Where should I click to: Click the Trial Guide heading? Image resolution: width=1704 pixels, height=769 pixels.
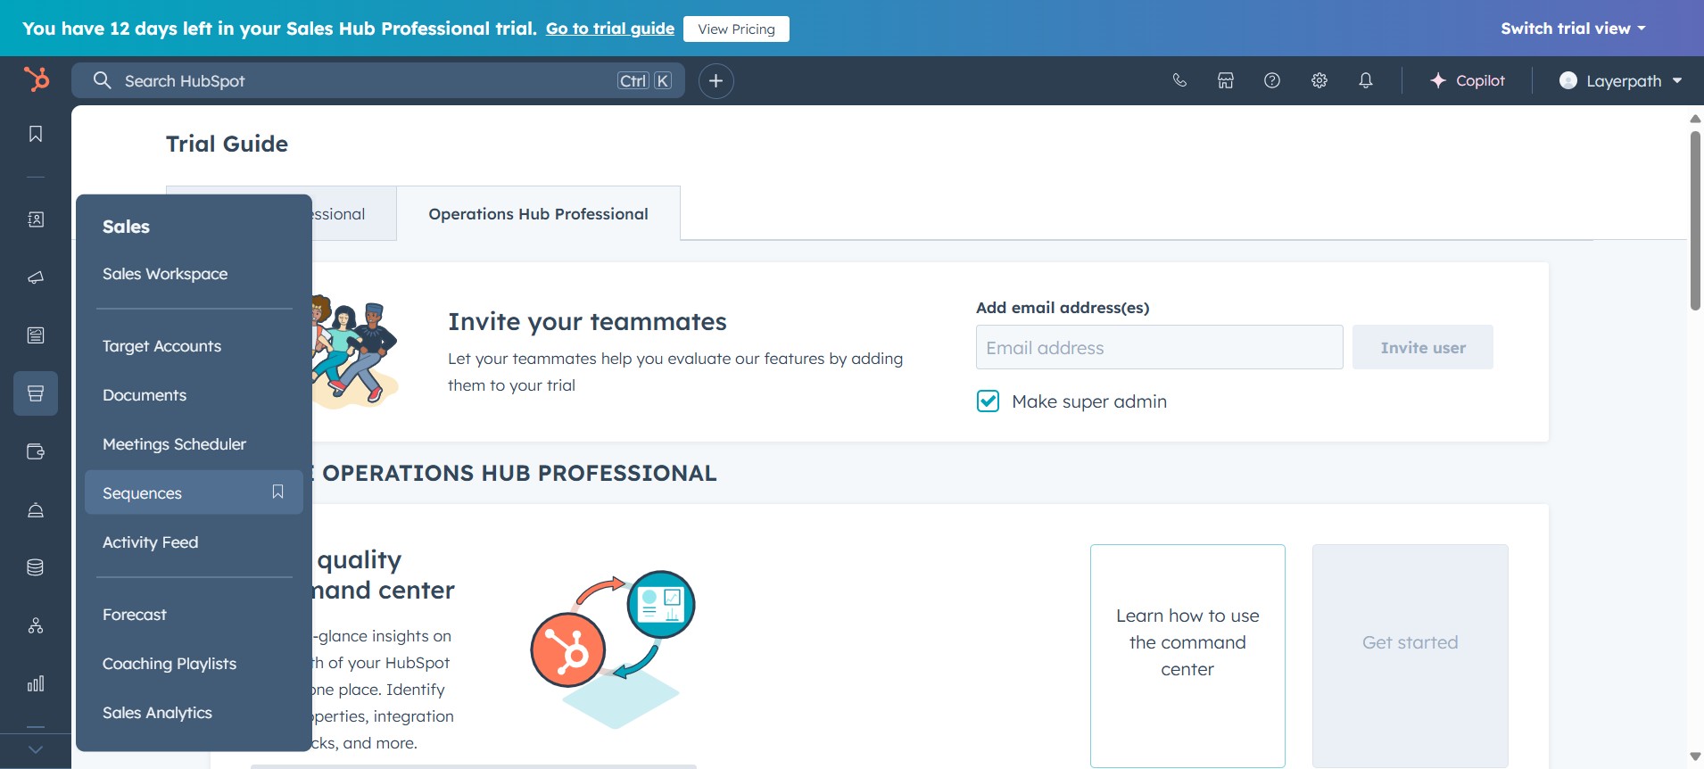point(227,144)
